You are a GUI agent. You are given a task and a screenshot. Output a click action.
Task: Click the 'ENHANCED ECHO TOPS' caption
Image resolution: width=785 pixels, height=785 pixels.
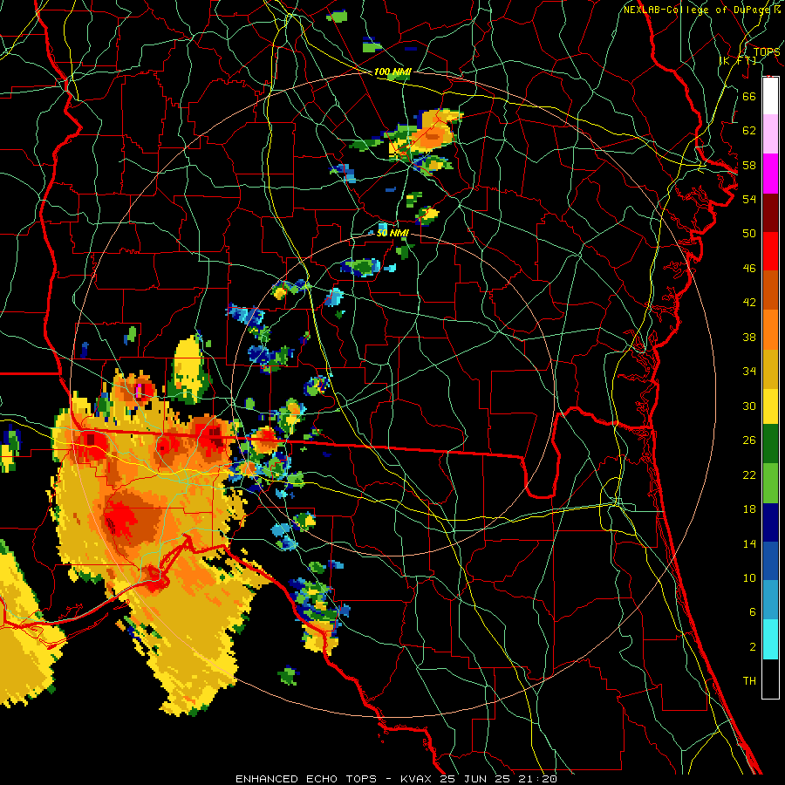click(x=306, y=779)
